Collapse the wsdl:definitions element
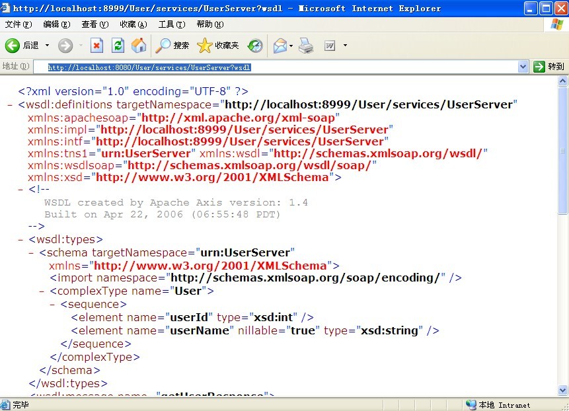 tap(9, 104)
